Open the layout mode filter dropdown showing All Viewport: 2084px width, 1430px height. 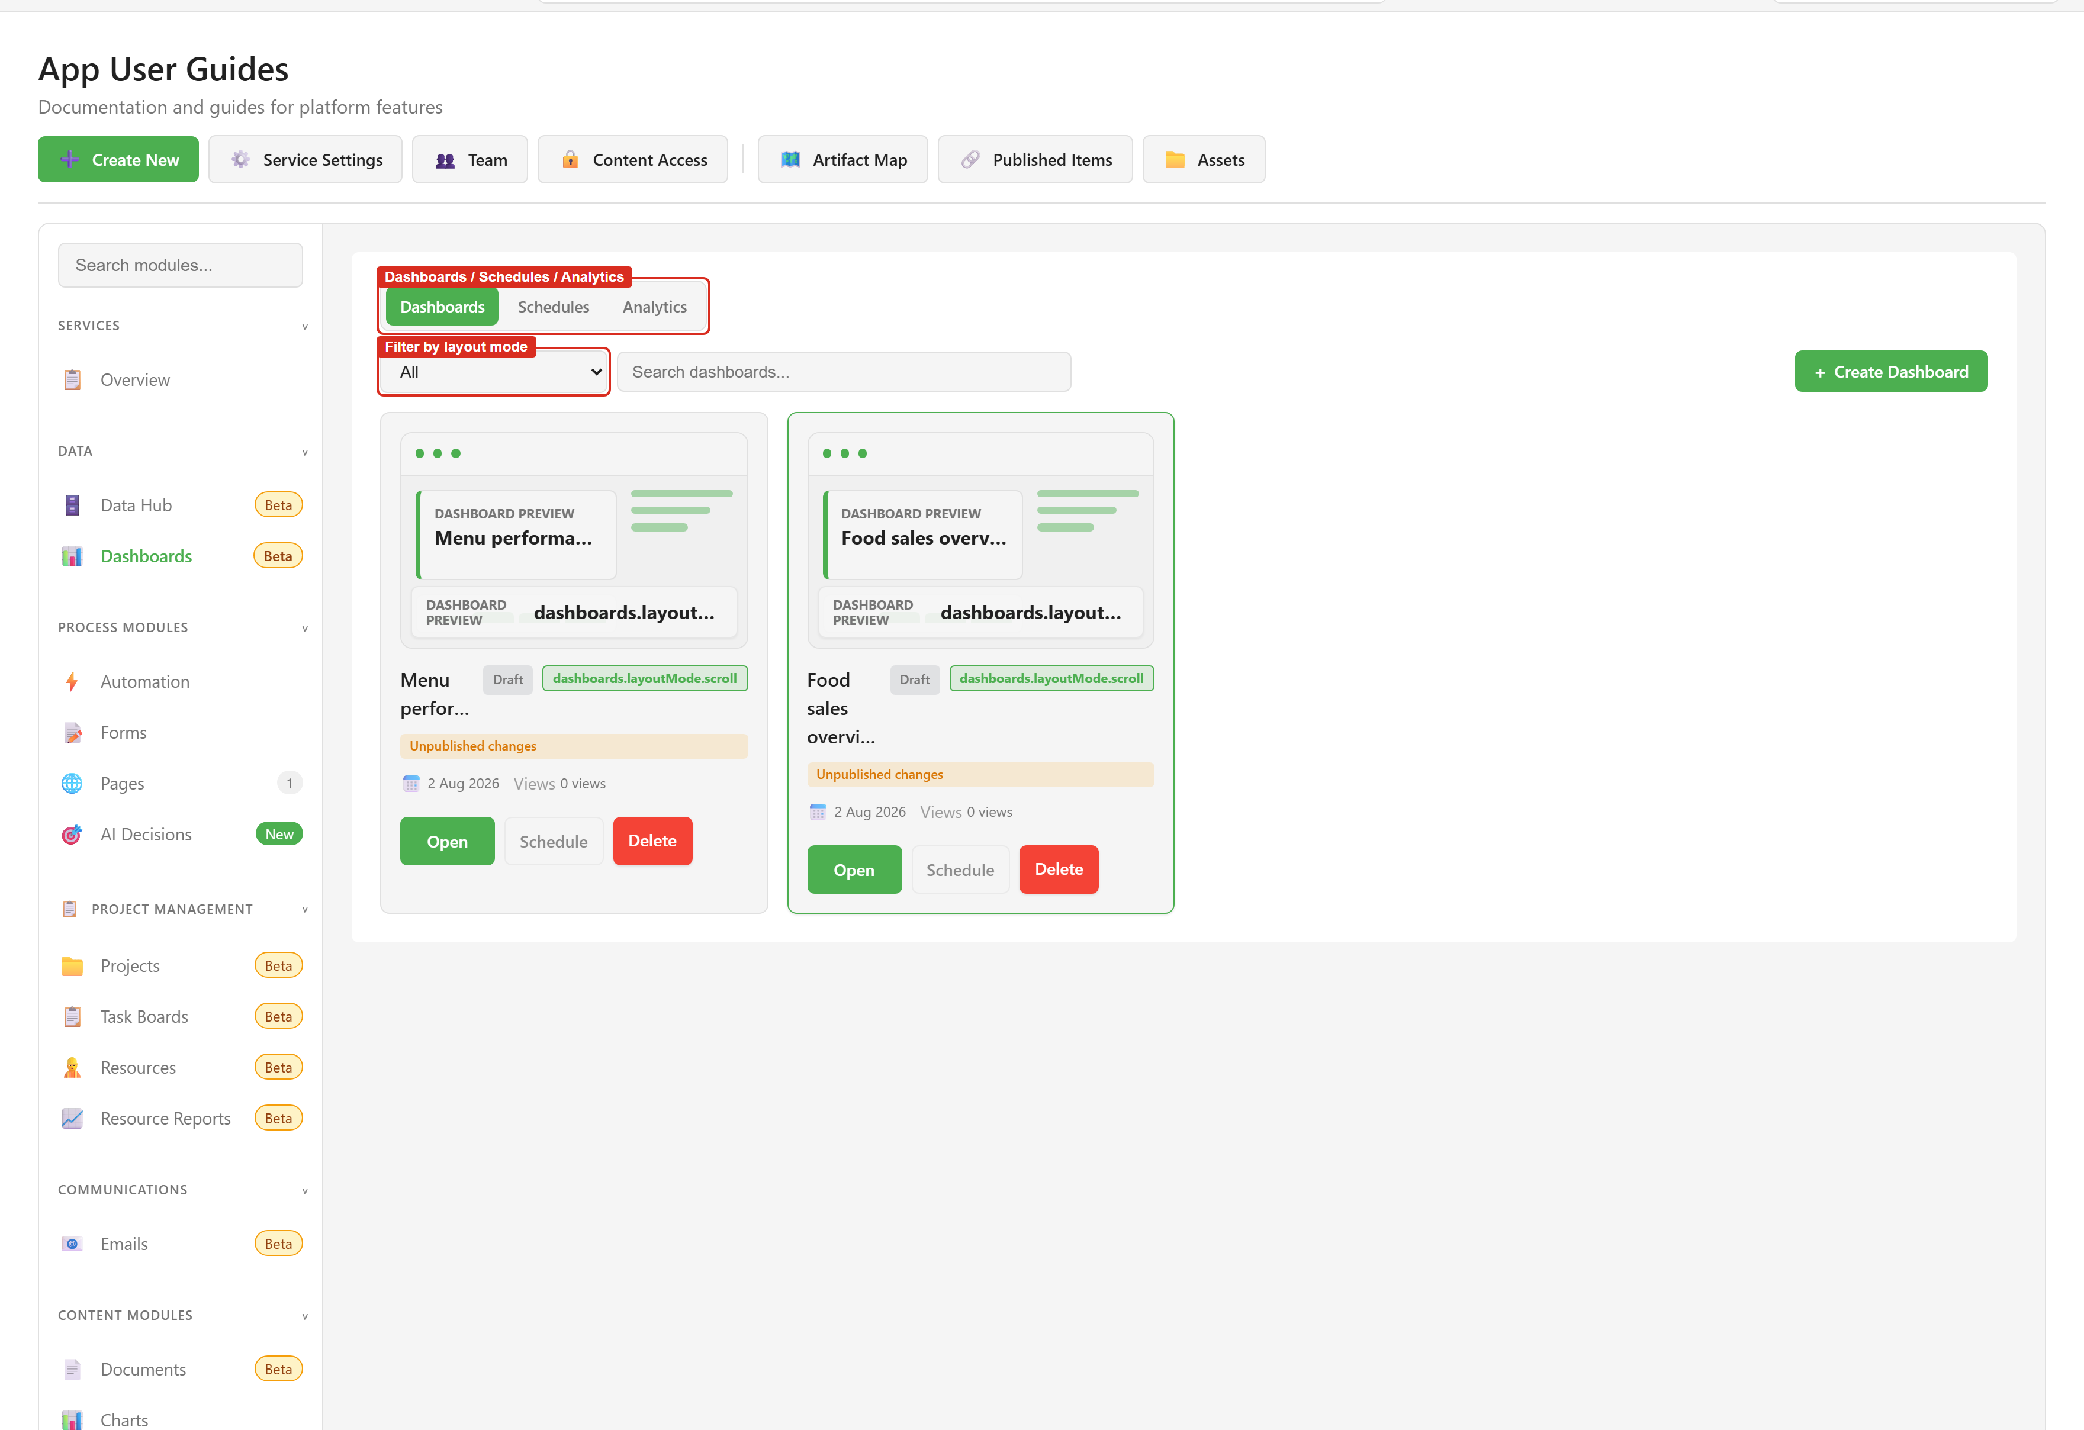494,372
